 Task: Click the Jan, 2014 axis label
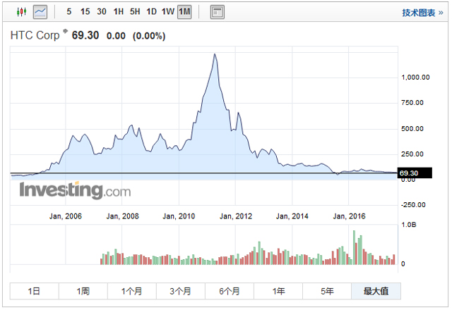point(292,216)
